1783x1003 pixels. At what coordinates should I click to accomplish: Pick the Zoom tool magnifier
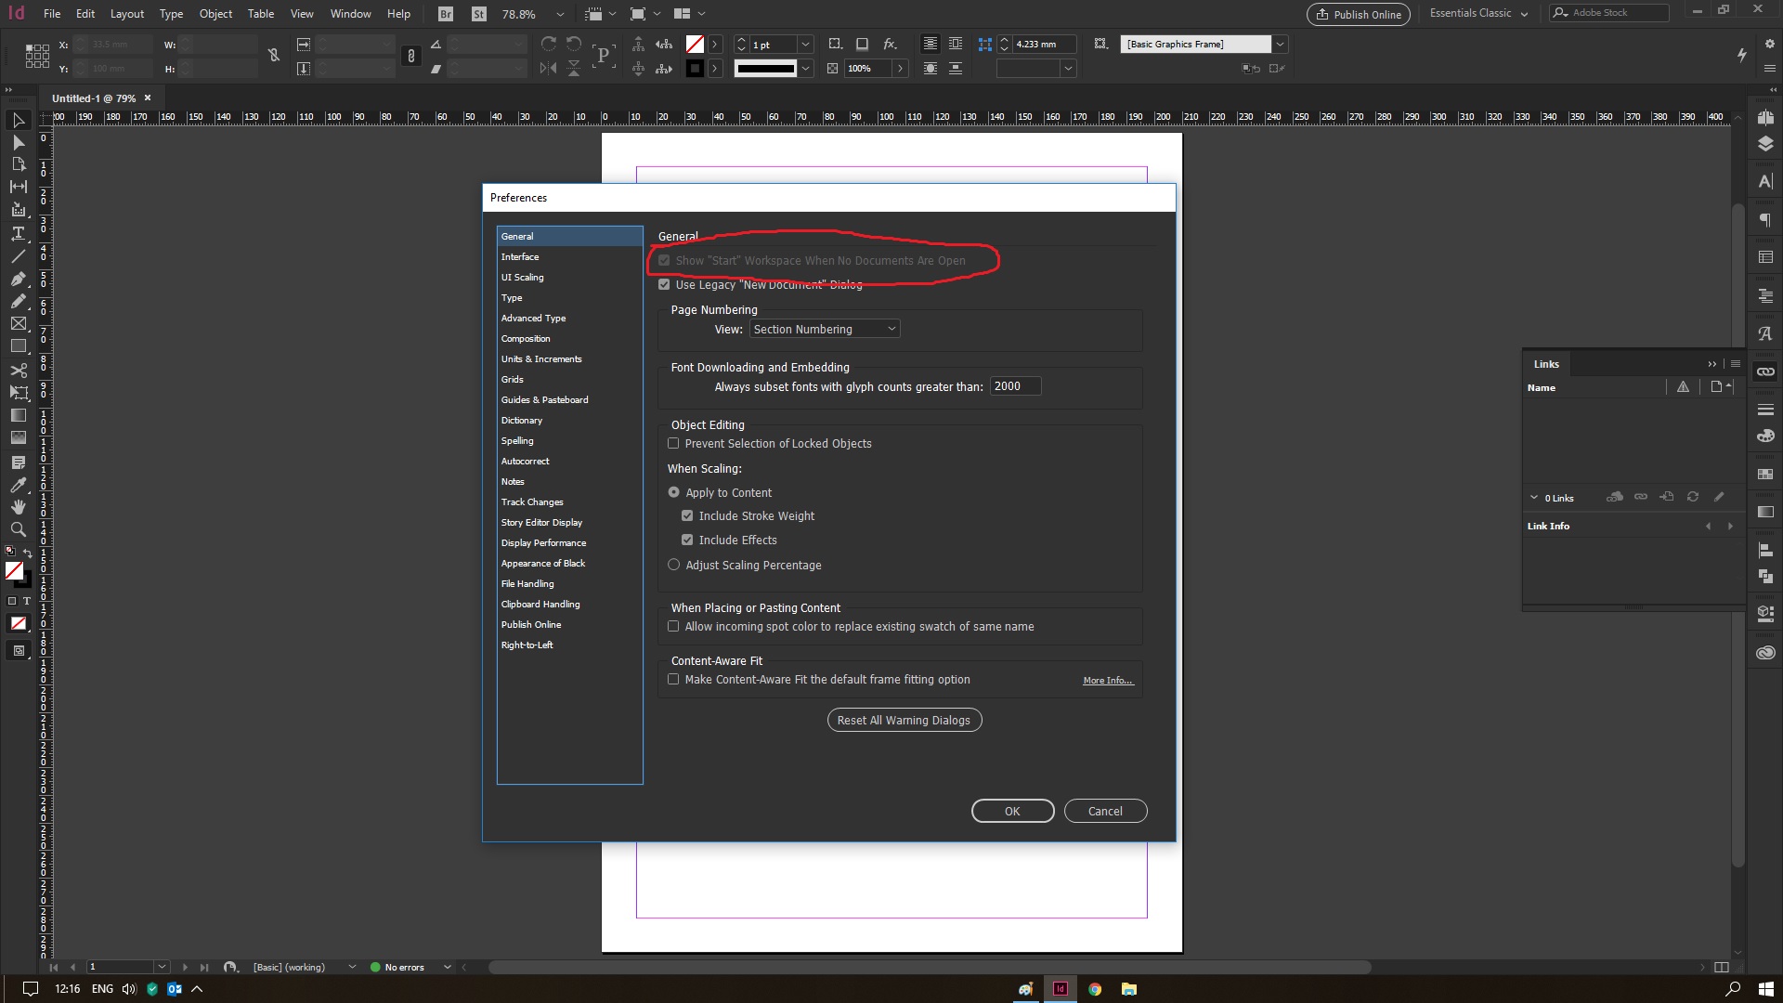point(18,529)
